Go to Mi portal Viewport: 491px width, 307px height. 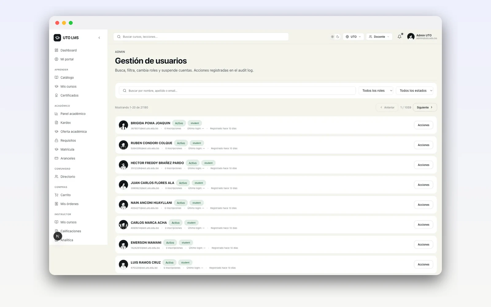click(67, 59)
